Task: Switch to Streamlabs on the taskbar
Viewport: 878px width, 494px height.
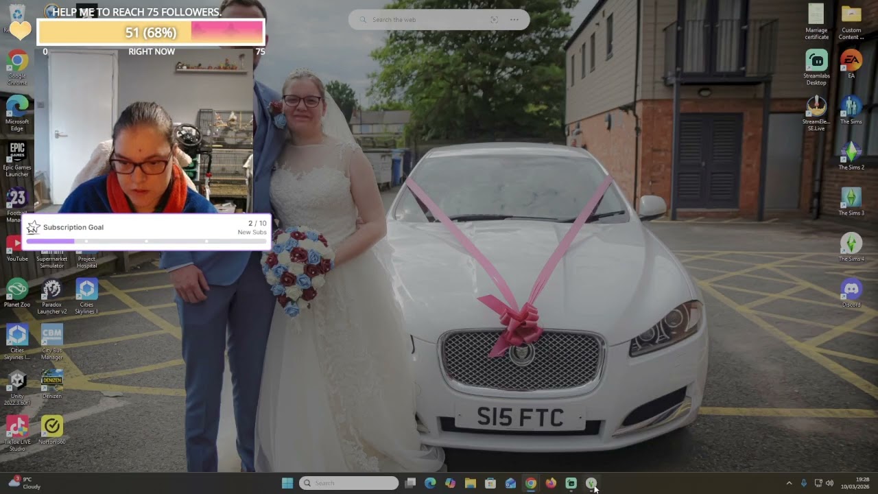Action: (571, 483)
